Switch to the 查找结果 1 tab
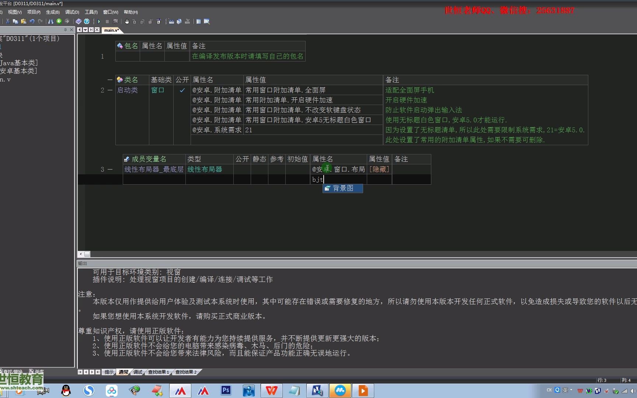This screenshot has width=637, height=398. [x=159, y=372]
